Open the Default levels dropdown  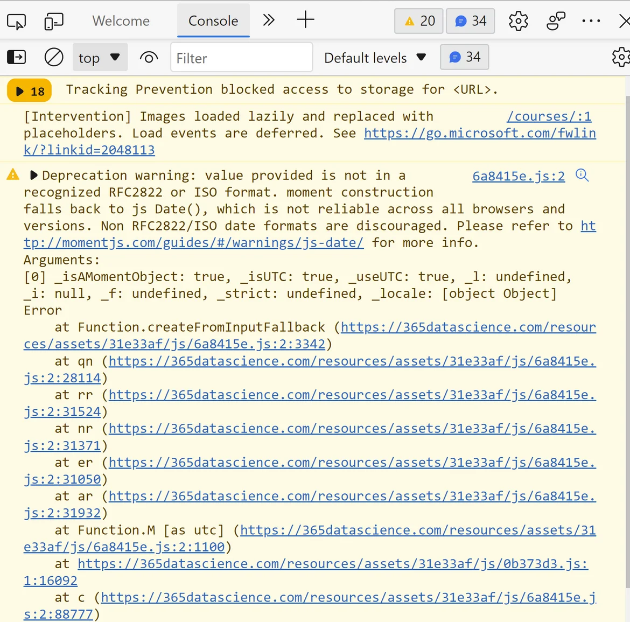pyautogui.click(x=375, y=58)
